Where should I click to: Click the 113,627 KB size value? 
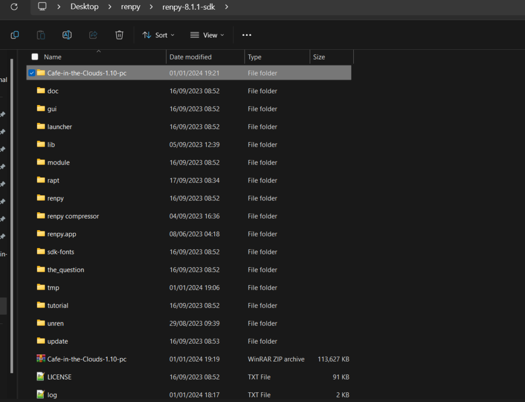tap(333, 359)
